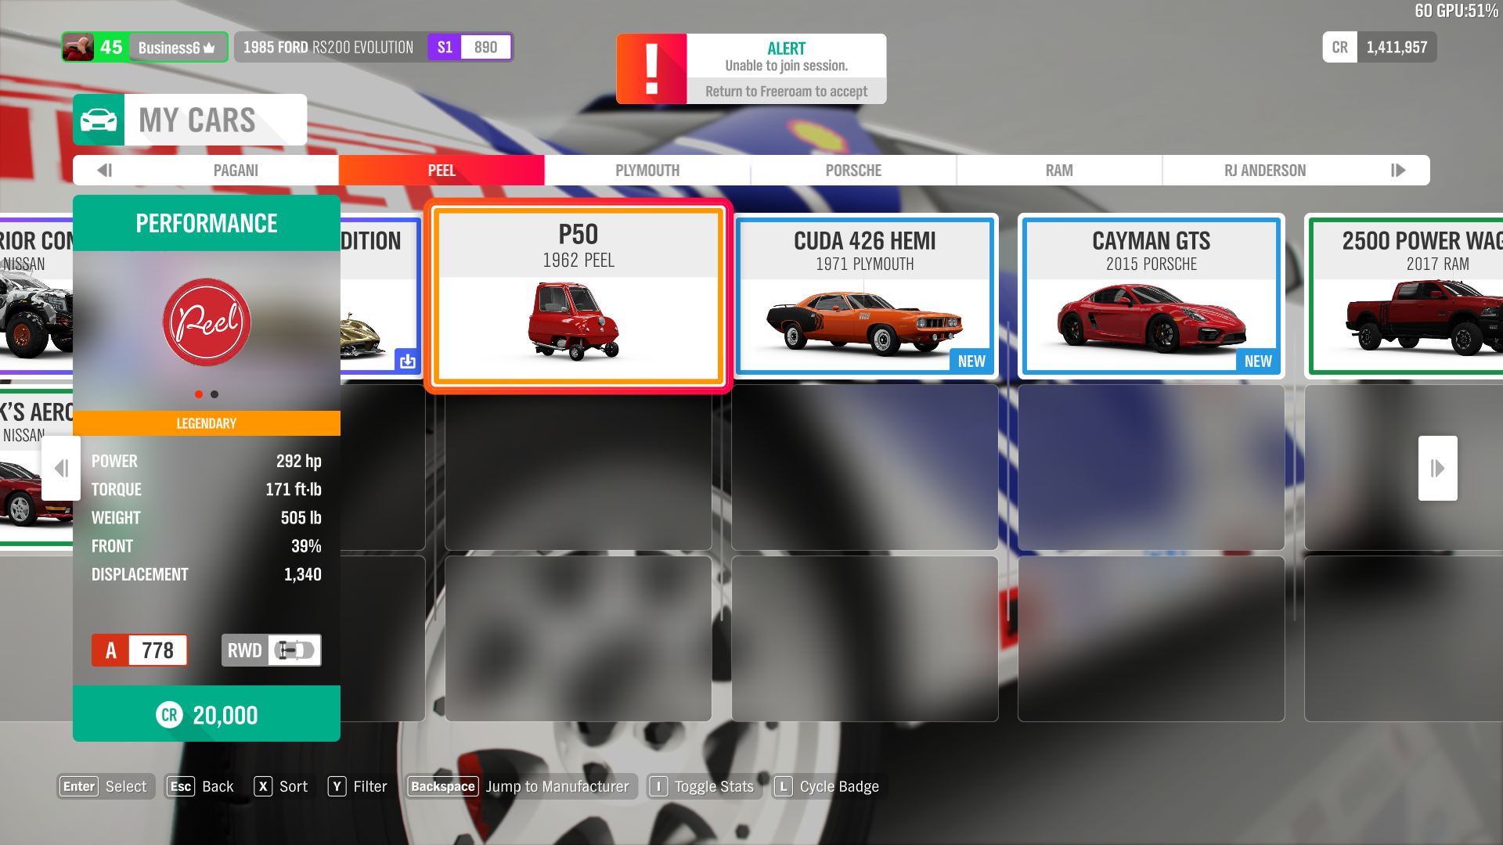
Task: Select the 1962 Peel P50 card
Action: pyautogui.click(x=578, y=296)
